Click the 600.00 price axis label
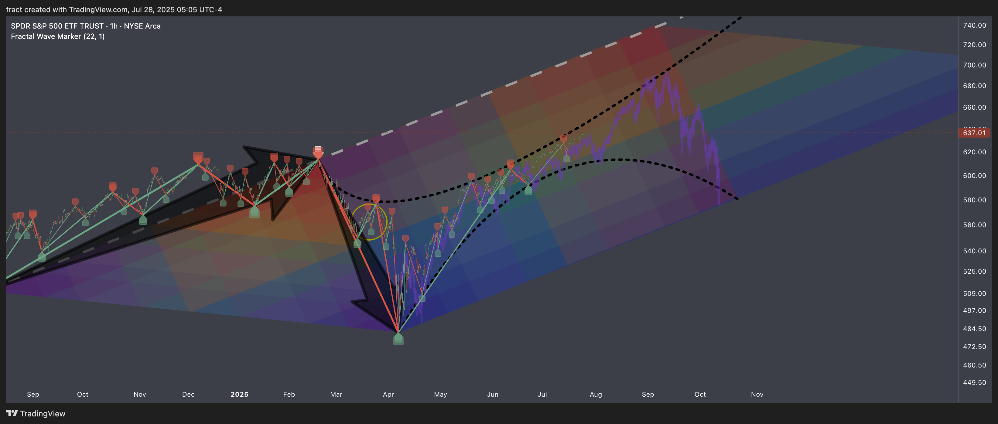Image resolution: width=998 pixels, height=424 pixels. (x=974, y=175)
